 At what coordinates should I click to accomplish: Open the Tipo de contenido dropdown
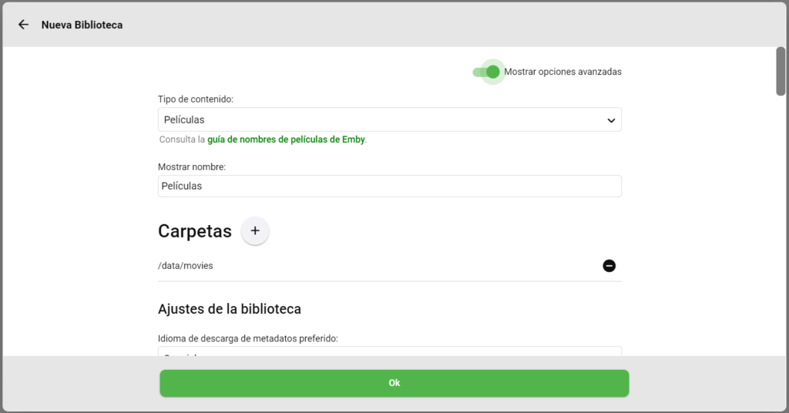point(389,120)
